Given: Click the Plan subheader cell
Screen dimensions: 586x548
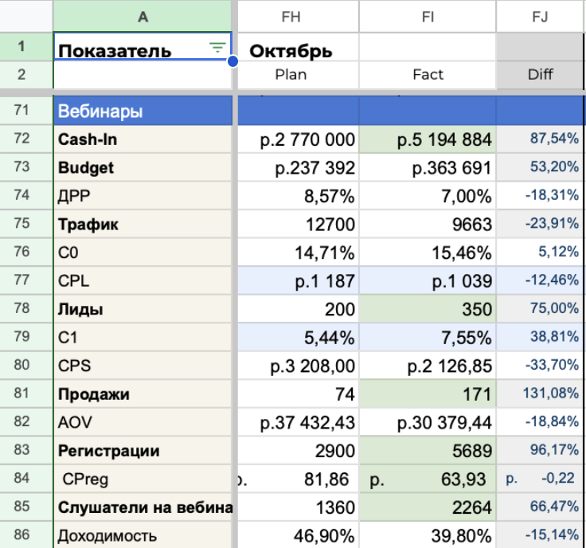Looking at the screenshot, I should 299,75.
